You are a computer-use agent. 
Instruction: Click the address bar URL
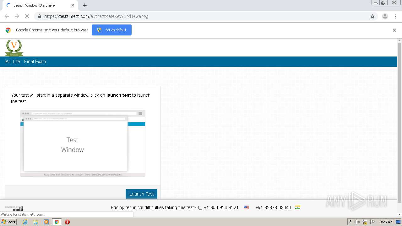coord(96,16)
